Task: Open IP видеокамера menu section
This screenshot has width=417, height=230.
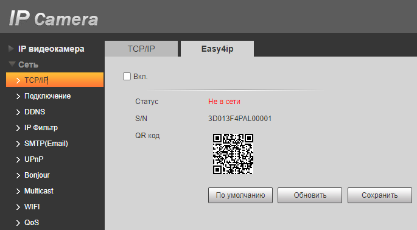Action: click(x=51, y=49)
